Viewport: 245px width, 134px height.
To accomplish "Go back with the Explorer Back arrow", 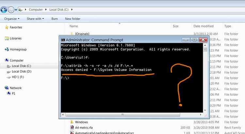I will (x=4, y=10).
